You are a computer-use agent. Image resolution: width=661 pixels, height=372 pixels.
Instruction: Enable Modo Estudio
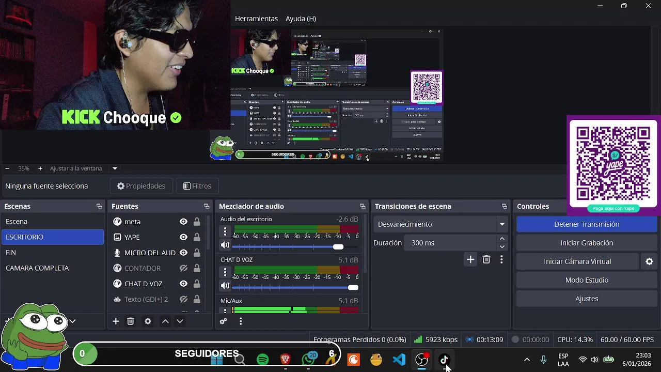[x=587, y=280]
